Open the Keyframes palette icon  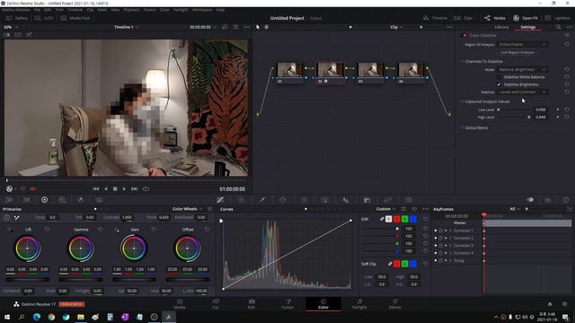coord(530,199)
